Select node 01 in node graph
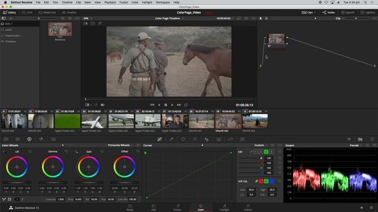The height and width of the screenshot is (212, 378). pyautogui.click(x=276, y=39)
